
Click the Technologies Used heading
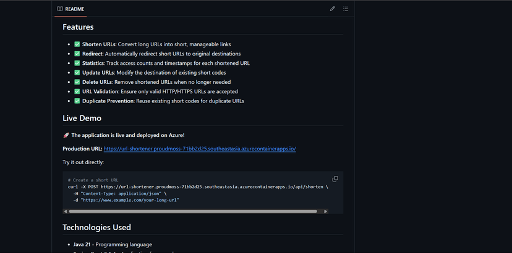tap(96, 227)
